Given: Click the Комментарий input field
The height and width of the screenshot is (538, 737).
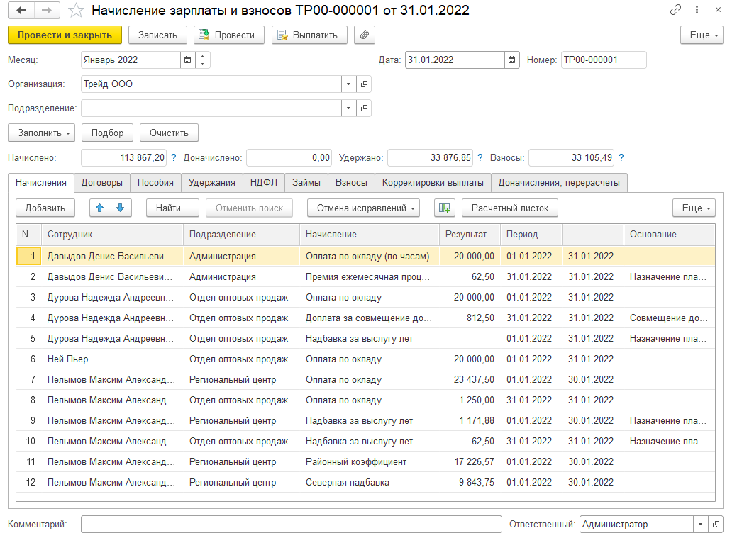Looking at the screenshot, I should point(291,525).
